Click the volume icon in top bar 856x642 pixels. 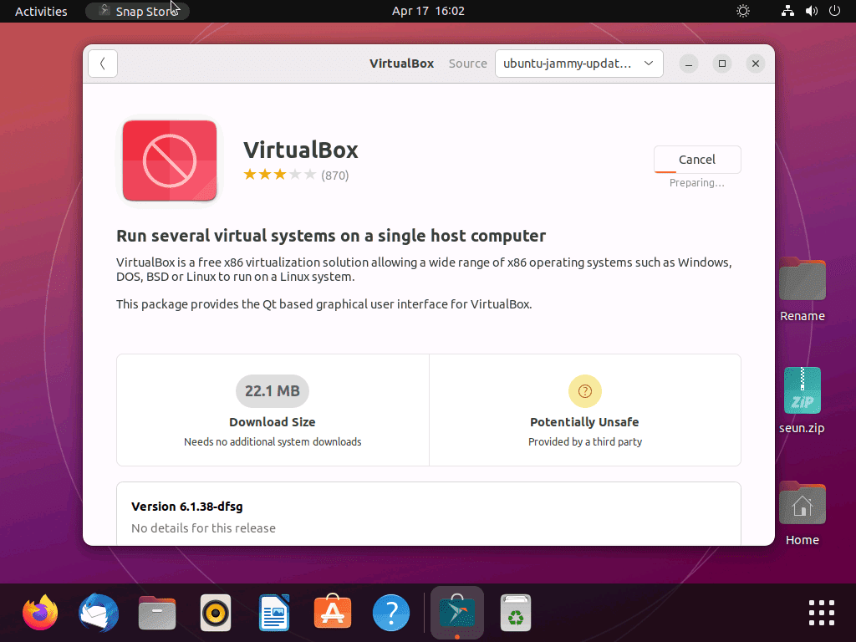coord(811,11)
